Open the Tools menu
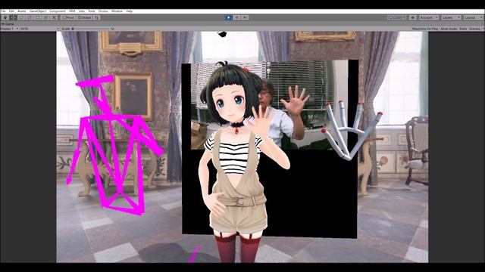The height and width of the screenshot is (272, 485). pos(92,11)
